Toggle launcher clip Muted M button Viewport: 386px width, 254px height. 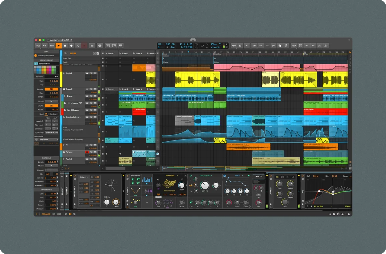[51, 101]
